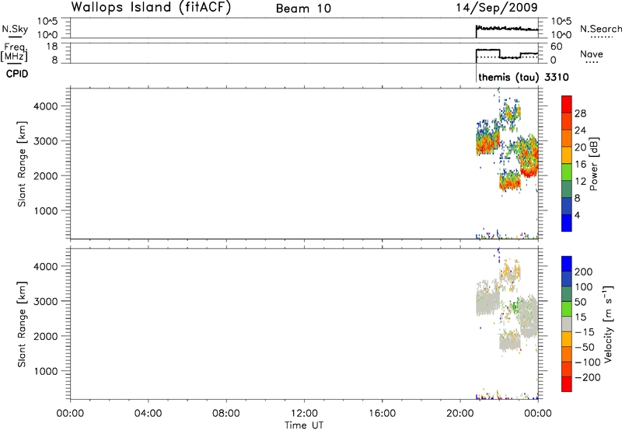The image size is (622, 430).
Task: Pick the yellow 16–20 dB Power colorbar segment
Action: (x=567, y=155)
